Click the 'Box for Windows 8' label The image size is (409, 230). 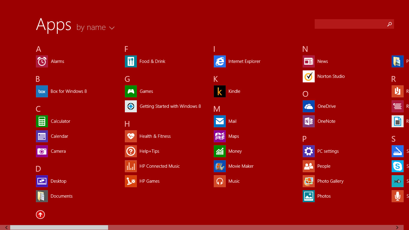click(x=69, y=91)
